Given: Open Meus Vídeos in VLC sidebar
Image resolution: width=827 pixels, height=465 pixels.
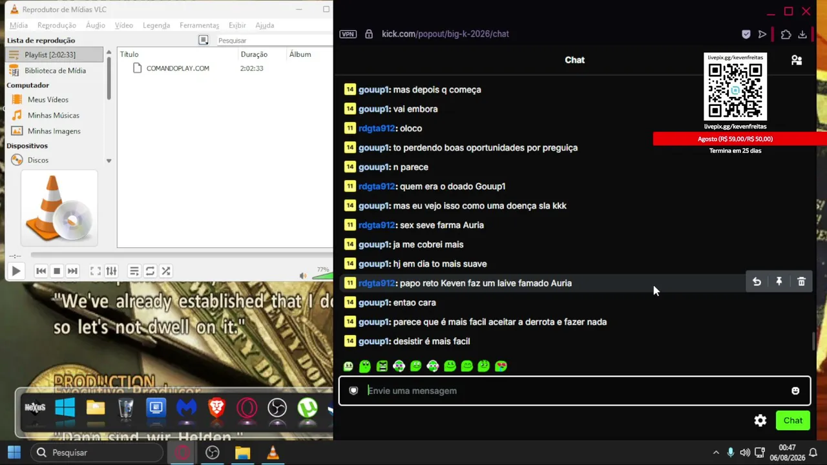Looking at the screenshot, I should coord(48,99).
